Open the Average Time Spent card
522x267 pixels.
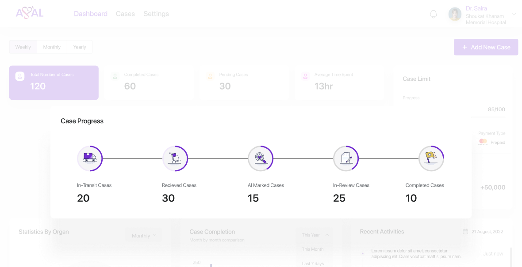[x=339, y=83]
